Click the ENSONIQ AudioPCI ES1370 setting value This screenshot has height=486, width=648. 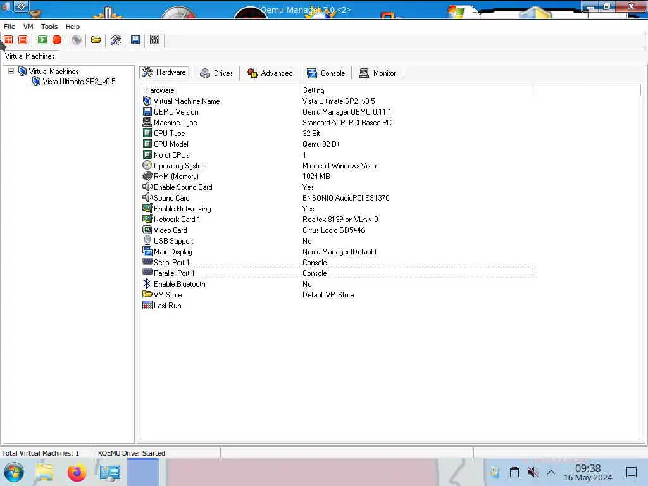point(346,198)
